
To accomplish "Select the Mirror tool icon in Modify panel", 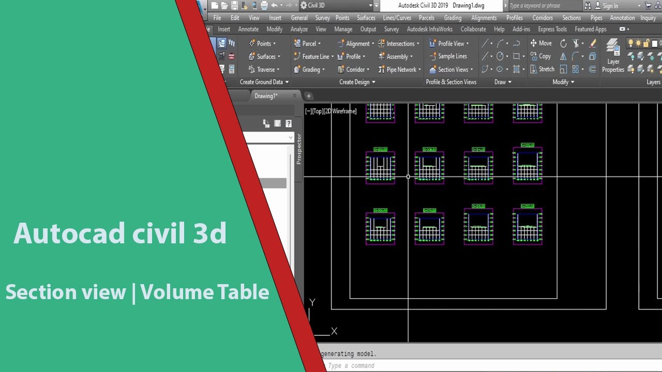I will 564,56.
